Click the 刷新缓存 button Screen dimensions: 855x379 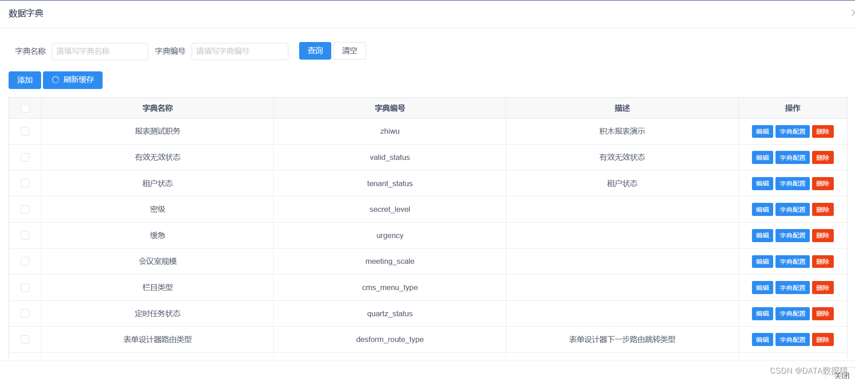pos(73,80)
